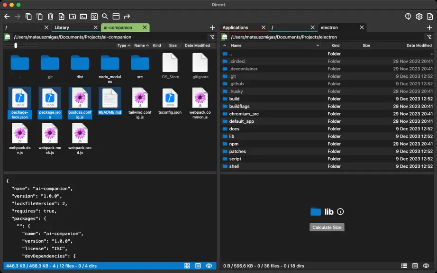437x273 pixels.
Task: Sort left pane by Name
Action: [141, 45]
